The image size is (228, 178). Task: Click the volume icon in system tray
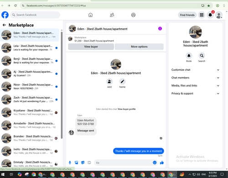point(198,174)
